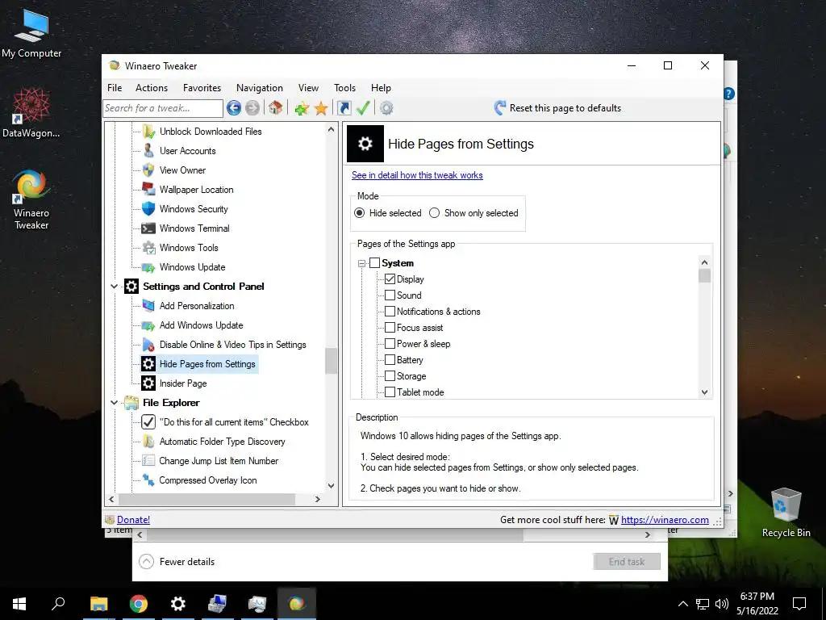826x620 pixels.
Task: Select Windows Security tree entry
Action: (194, 209)
